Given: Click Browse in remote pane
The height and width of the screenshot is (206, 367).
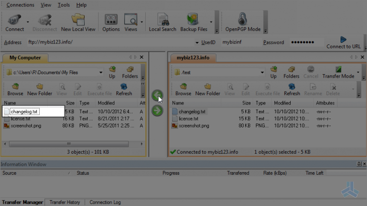Looking at the screenshot, I should pos(183,90).
